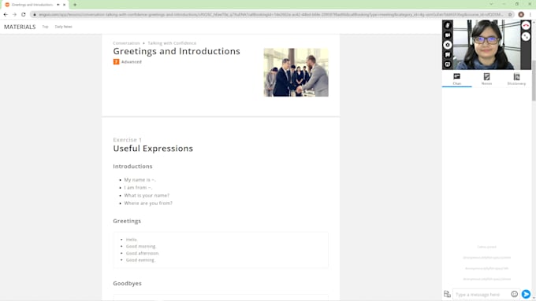Open video call settings gear
Image resolution: width=536 pixels, height=301 pixels.
click(448, 45)
